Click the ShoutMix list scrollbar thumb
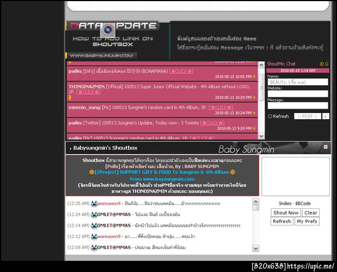Viewport: 337px width, 272px height. (x=261, y=87)
